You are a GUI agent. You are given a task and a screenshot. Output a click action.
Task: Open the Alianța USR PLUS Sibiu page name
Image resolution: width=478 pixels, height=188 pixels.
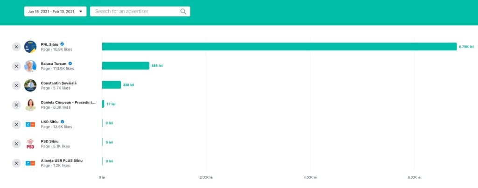[x=62, y=160]
